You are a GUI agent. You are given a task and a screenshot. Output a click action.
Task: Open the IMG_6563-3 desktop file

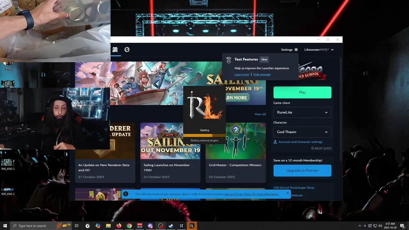[8, 164]
